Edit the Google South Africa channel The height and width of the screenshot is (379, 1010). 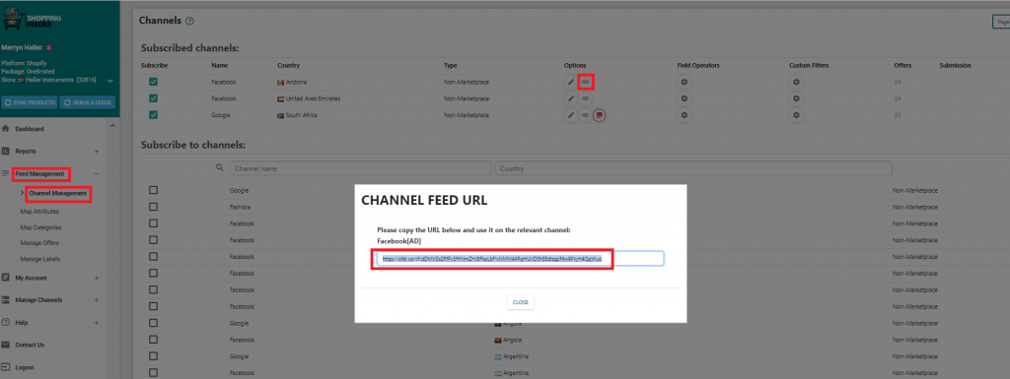tap(571, 115)
